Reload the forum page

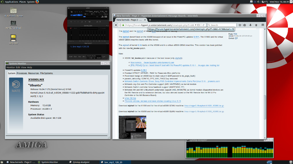(203, 25)
